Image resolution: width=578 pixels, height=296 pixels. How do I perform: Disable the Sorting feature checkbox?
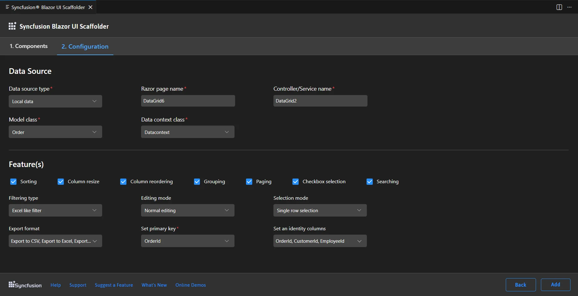(x=14, y=181)
